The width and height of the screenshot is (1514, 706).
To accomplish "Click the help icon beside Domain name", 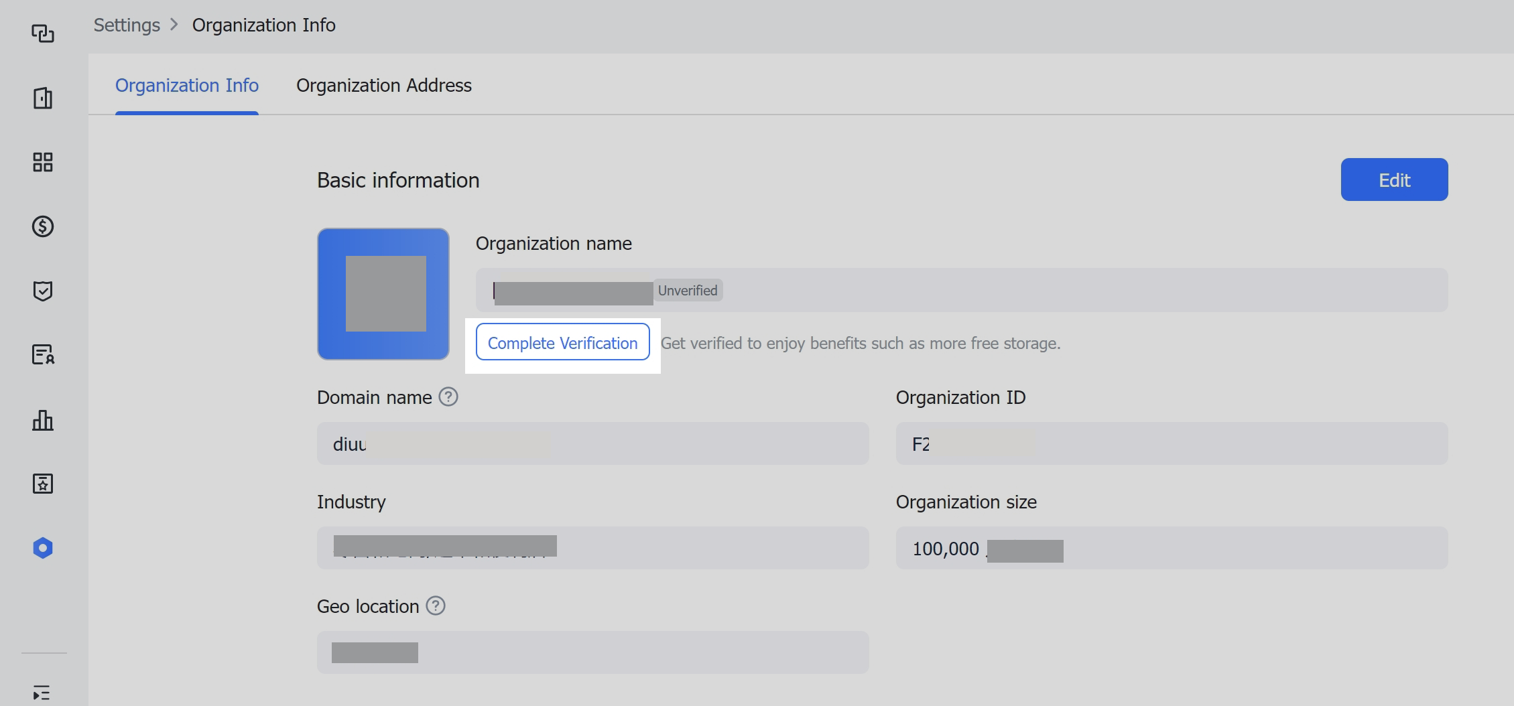I will click(x=448, y=397).
